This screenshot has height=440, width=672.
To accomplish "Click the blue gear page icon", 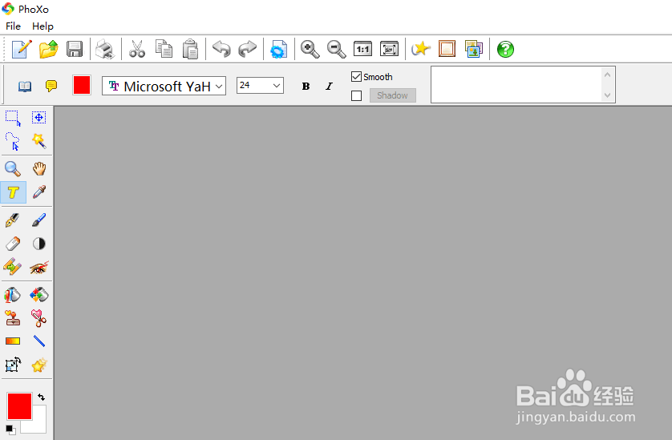I will click(x=278, y=49).
